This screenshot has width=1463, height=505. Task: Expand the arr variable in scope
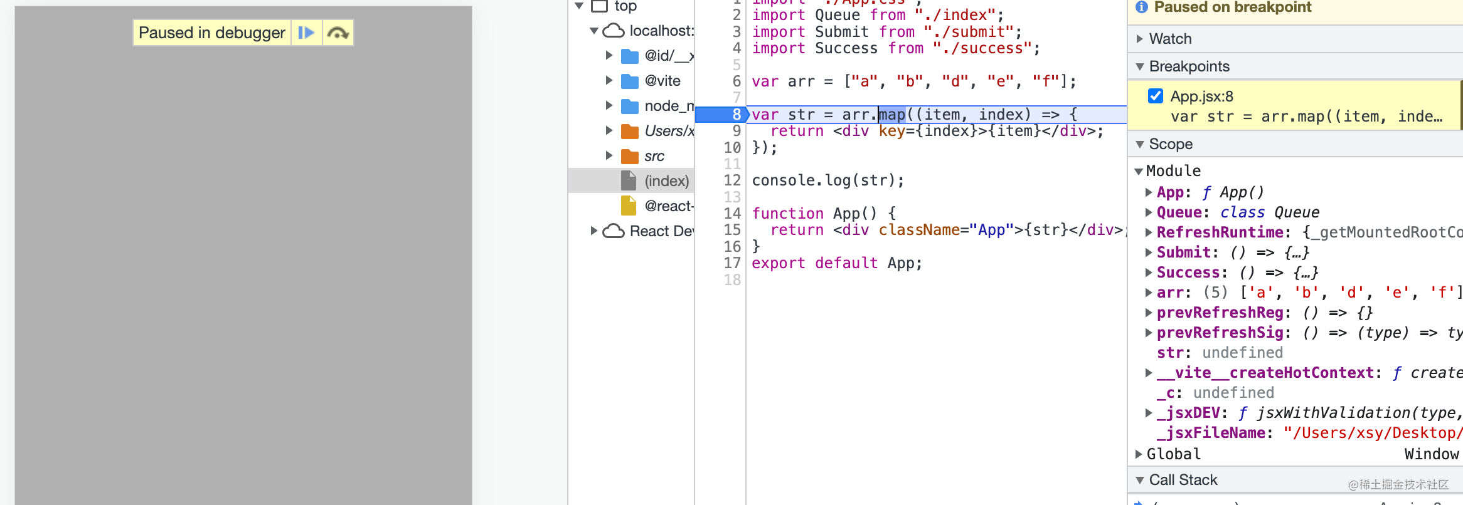1148,293
